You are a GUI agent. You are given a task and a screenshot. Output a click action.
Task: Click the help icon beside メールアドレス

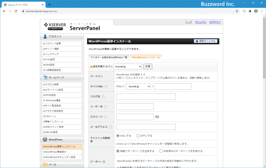110,127
